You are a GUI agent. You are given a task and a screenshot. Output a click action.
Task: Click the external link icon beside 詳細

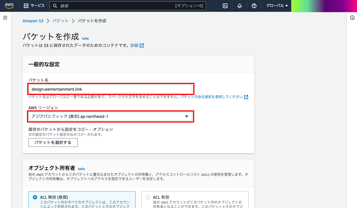tap(142, 45)
